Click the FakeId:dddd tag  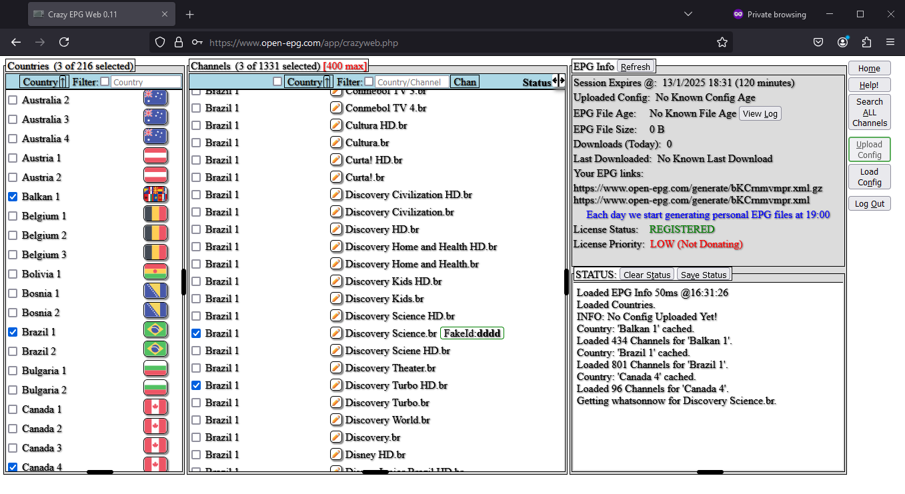[472, 333]
